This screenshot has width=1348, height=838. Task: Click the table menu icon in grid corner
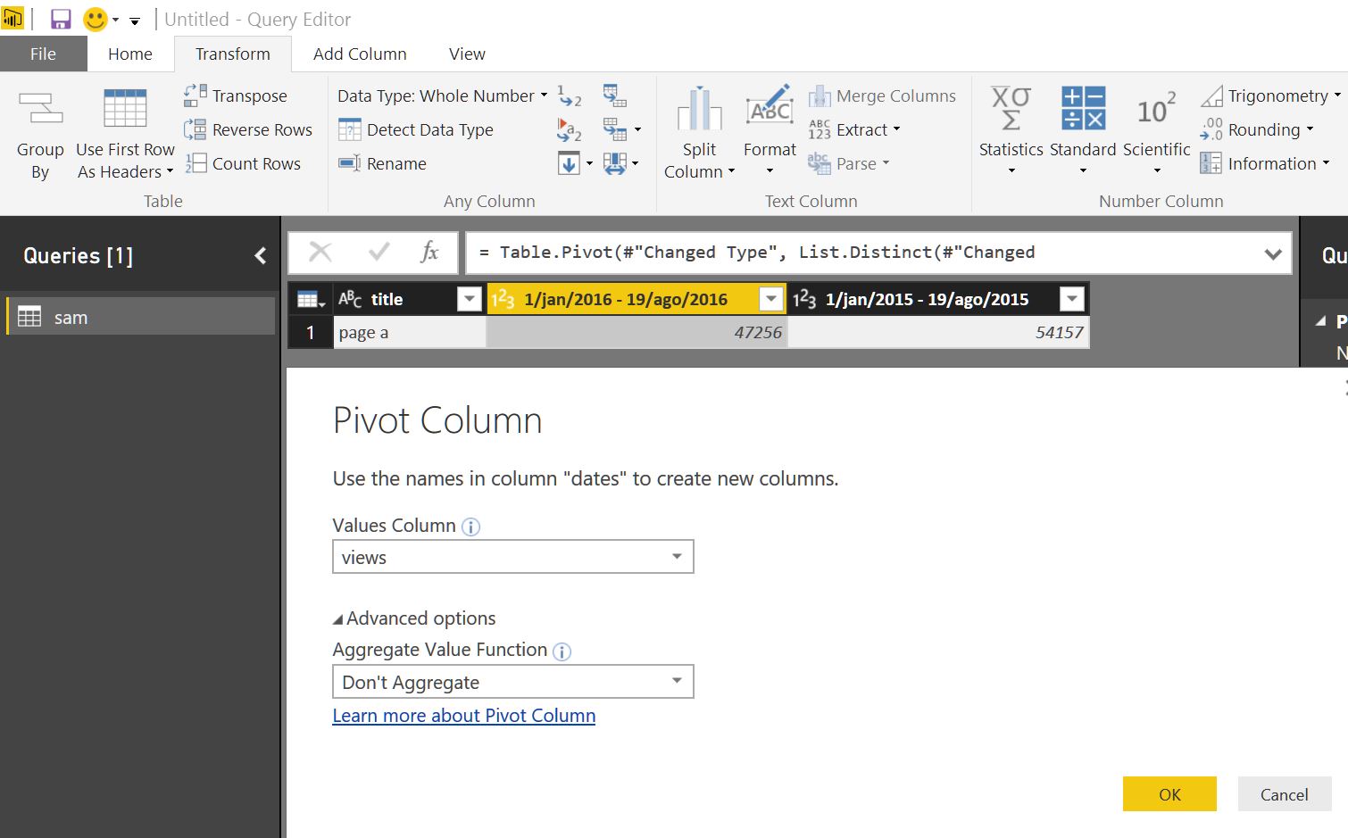click(x=311, y=299)
